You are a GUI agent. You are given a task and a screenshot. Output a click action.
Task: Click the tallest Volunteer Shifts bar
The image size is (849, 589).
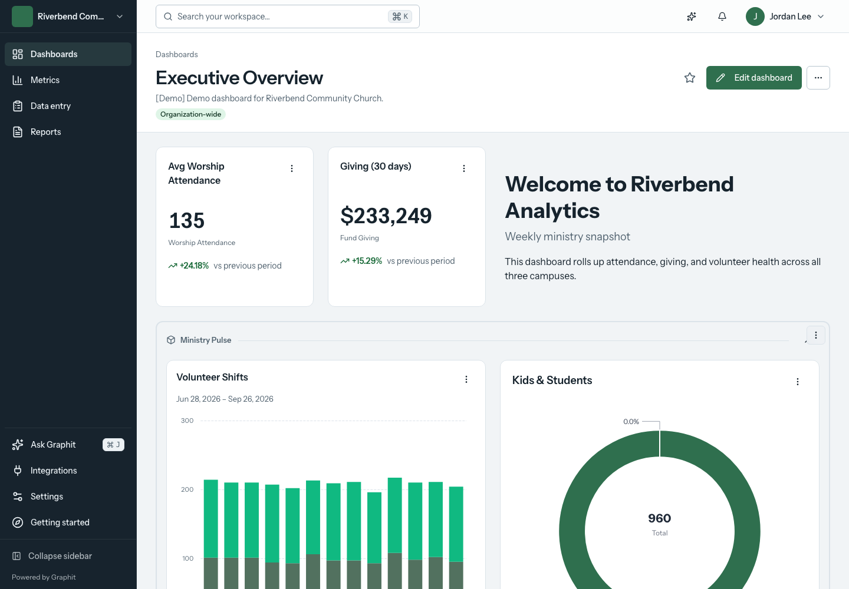(x=395, y=533)
